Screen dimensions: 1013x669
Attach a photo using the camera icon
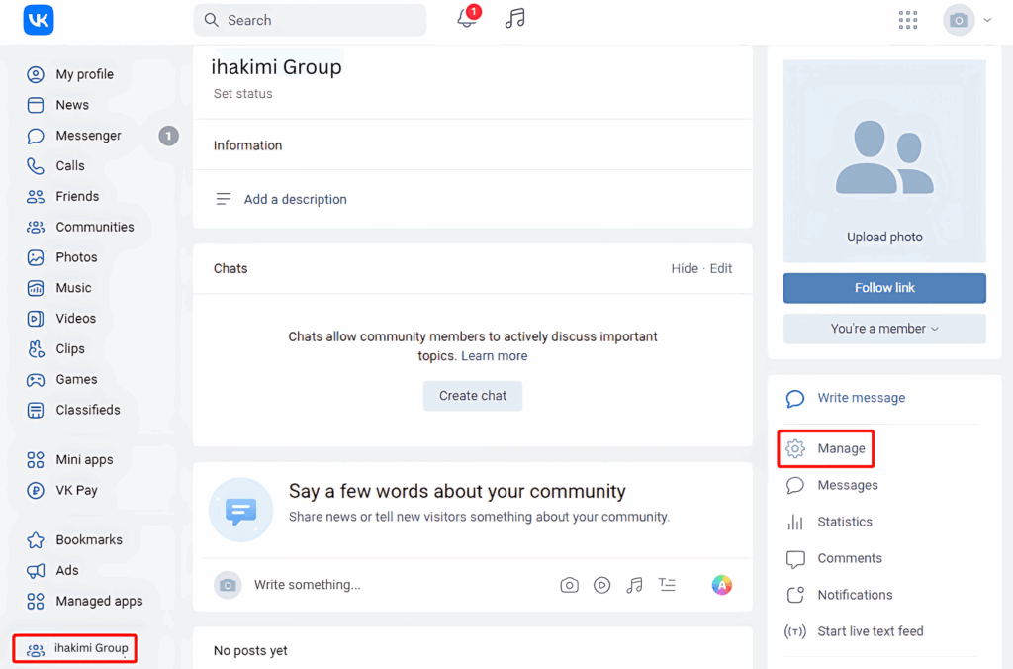pos(569,585)
